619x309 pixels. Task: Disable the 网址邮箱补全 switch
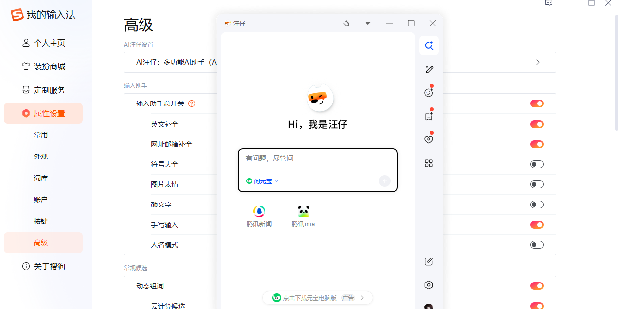[537, 144]
